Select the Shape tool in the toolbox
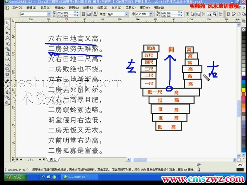Image resolution: width=247 pixels, height=185 pixels. [7, 28]
